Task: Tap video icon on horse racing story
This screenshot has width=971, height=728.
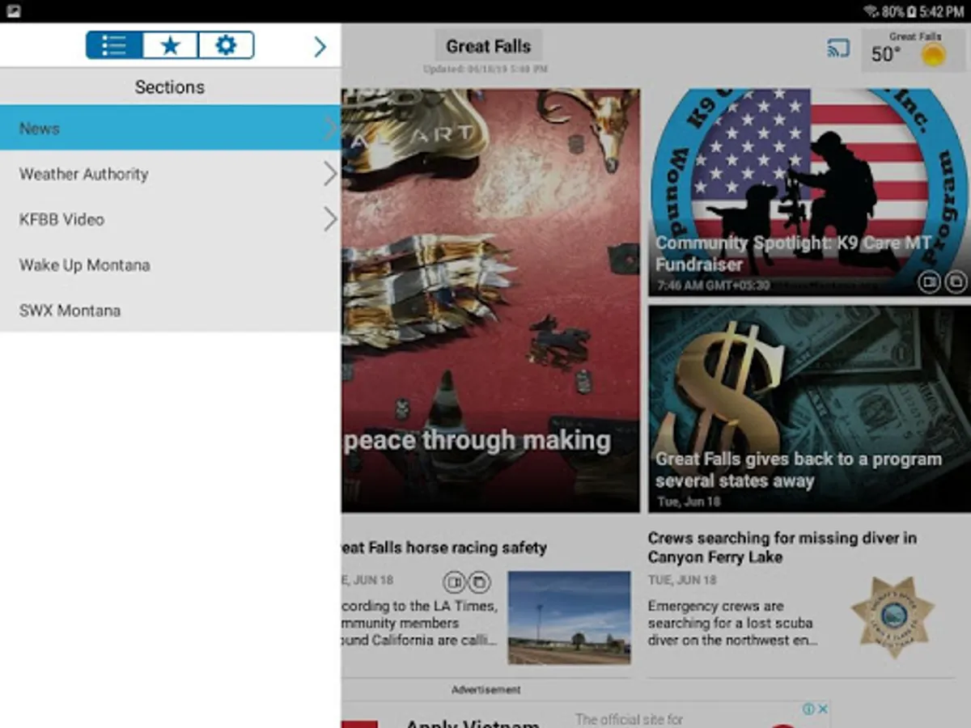Action: (454, 582)
